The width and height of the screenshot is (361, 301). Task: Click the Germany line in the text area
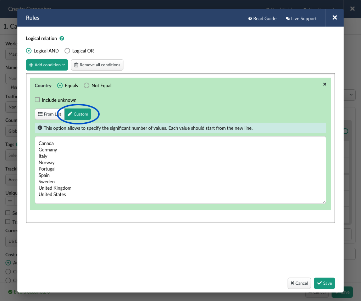pos(48,150)
